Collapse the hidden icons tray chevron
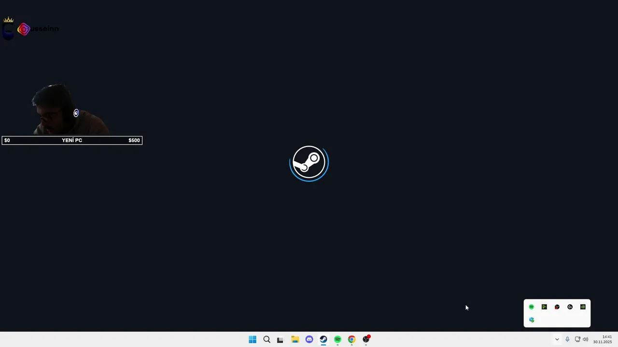 point(557,339)
